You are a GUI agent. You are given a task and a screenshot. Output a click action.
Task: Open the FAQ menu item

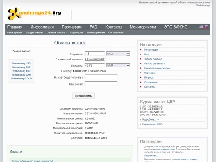pyautogui.click(x=93, y=27)
